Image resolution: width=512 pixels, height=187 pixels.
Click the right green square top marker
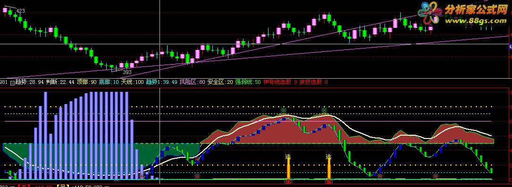point(324,110)
